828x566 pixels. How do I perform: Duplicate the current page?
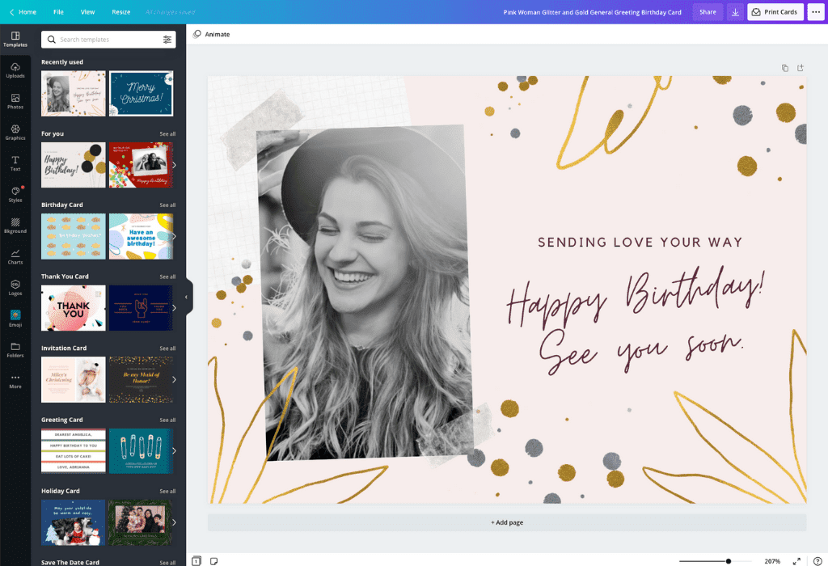pos(784,68)
